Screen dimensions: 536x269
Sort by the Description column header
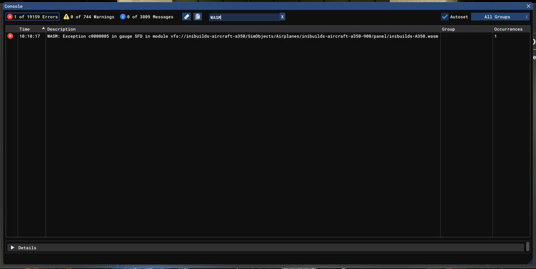click(x=62, y=29)
